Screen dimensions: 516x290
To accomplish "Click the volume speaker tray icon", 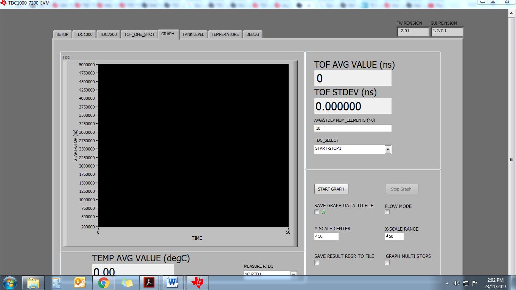I will [x=456, y=283].
